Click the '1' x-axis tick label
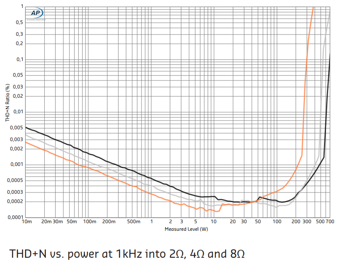This screenshot has height=267, width=337. coord(152,222)
